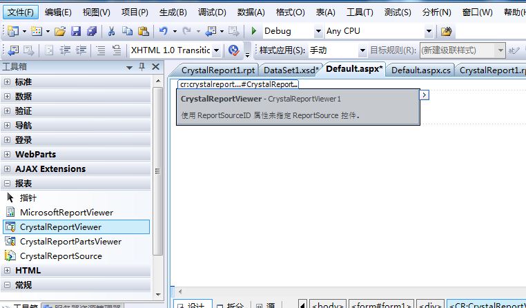Save the current file with the floppy icon

pos(76,31)
